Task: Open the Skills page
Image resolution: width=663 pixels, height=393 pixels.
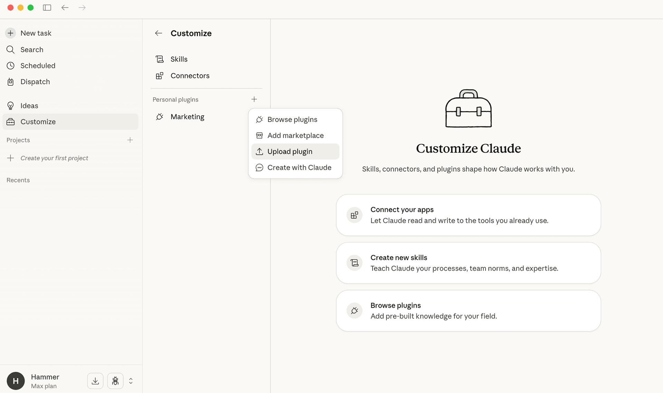Action: 206,59
